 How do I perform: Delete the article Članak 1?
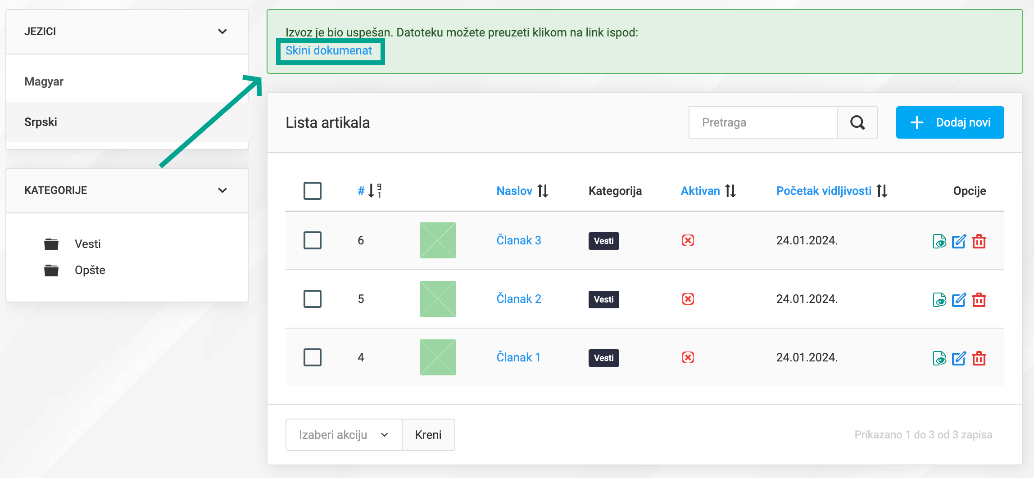point(979,358)
